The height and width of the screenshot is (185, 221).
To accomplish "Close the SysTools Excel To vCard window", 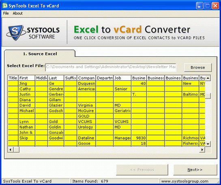I will 215,6.
